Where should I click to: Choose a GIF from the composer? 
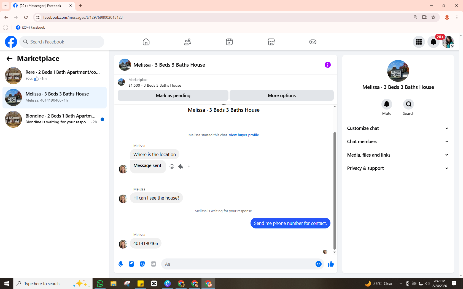click(154, 264)
